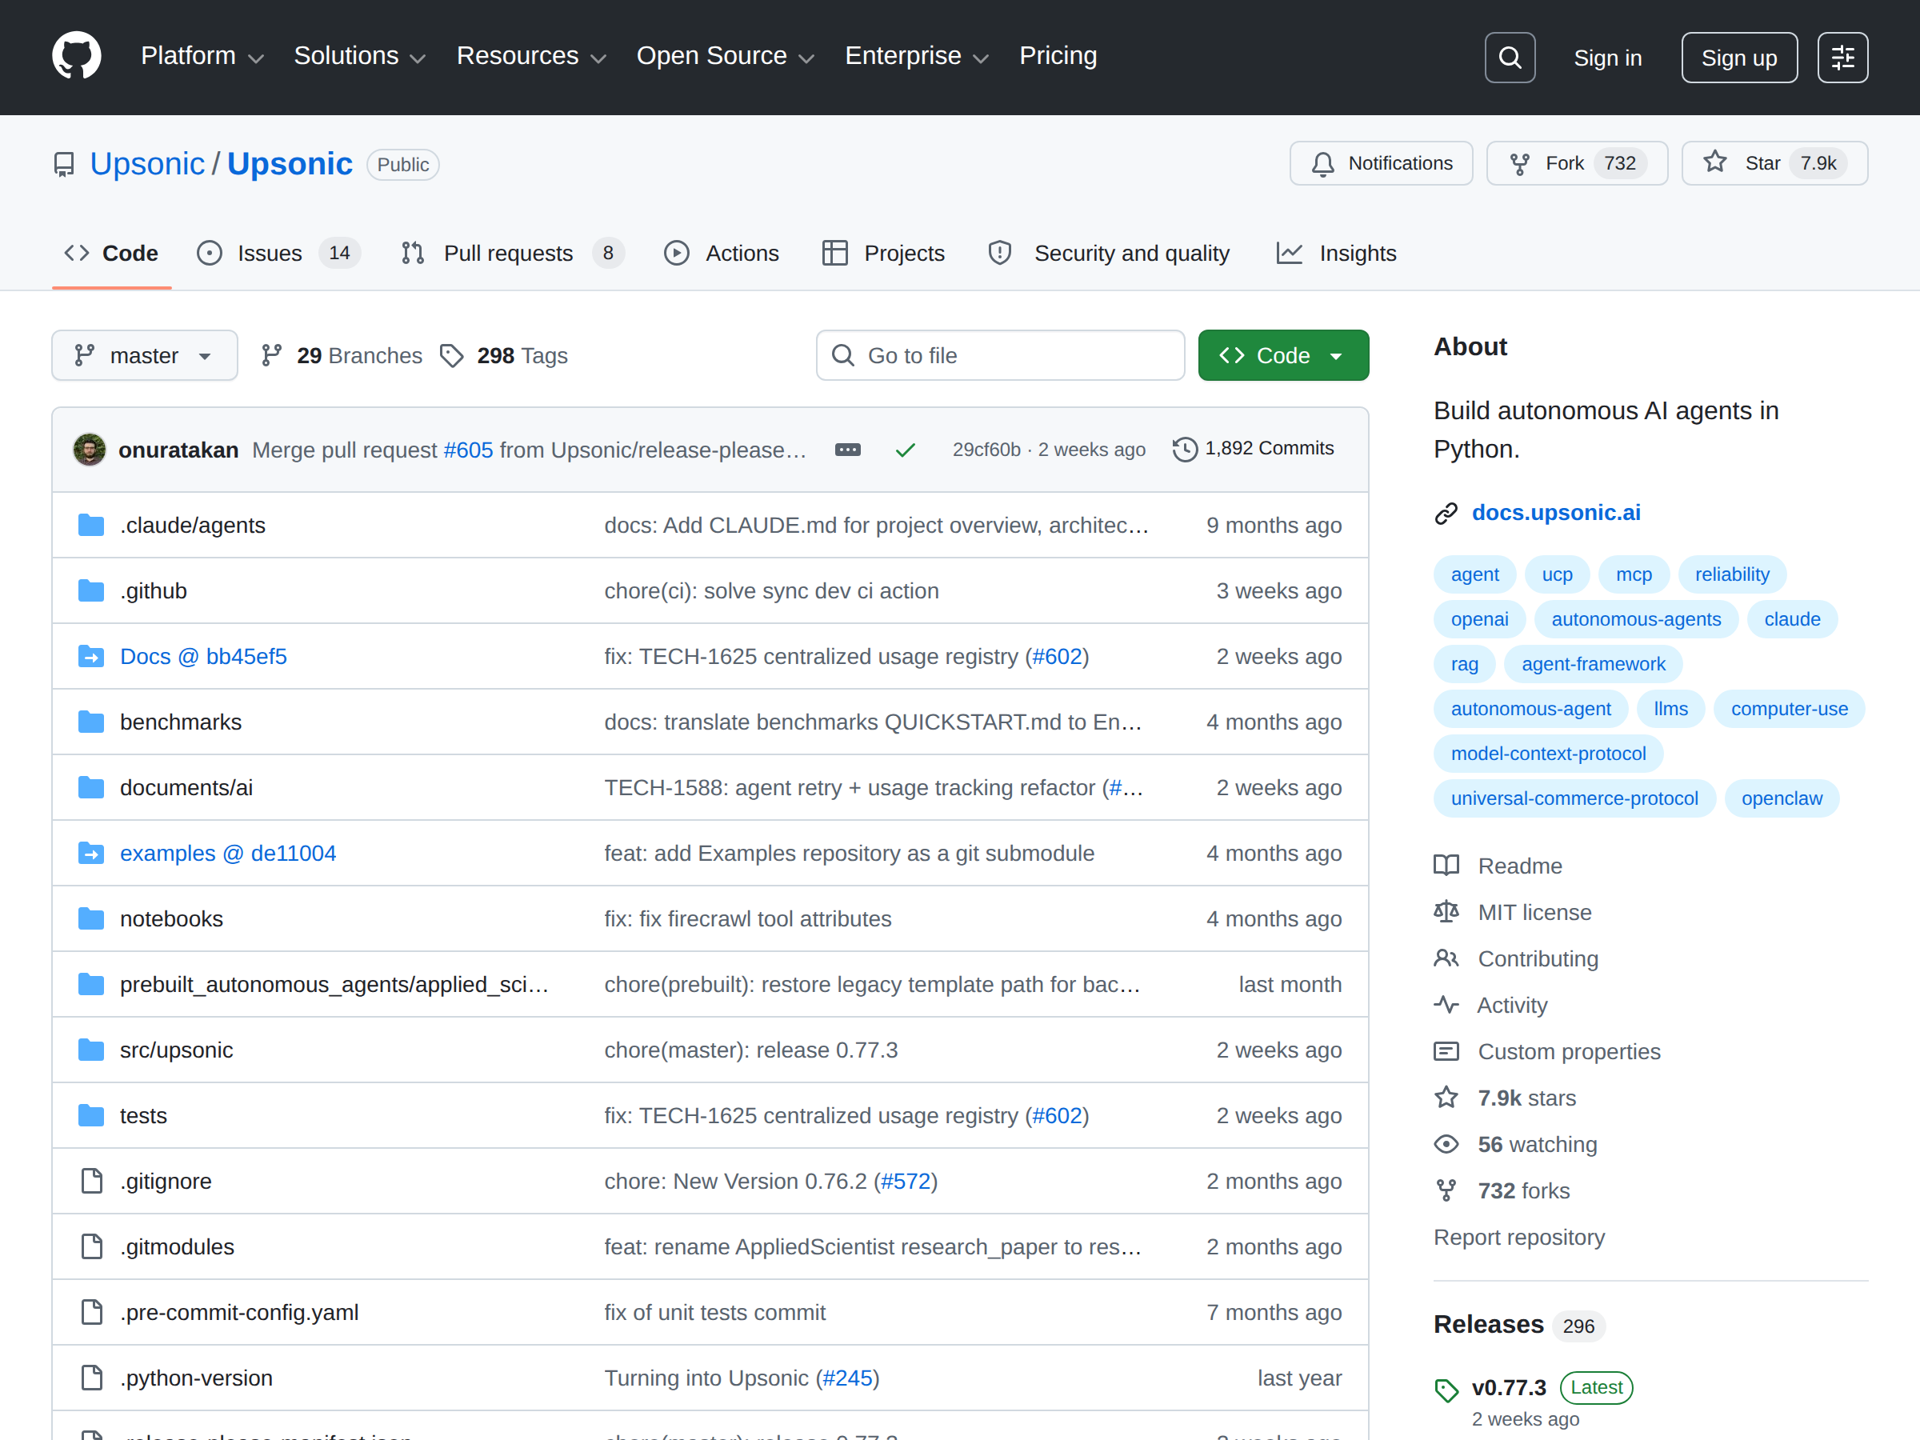
Task: Click the MIT license scales icon
Action: coord(1446,912)
